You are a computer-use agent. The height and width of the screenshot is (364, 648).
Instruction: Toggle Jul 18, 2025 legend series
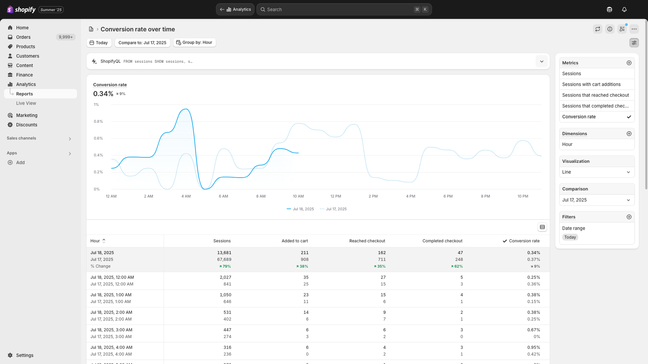click(300, 209)
